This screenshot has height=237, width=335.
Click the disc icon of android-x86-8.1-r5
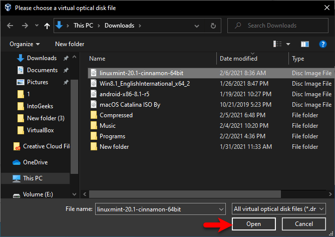click(x=94, y=94)
